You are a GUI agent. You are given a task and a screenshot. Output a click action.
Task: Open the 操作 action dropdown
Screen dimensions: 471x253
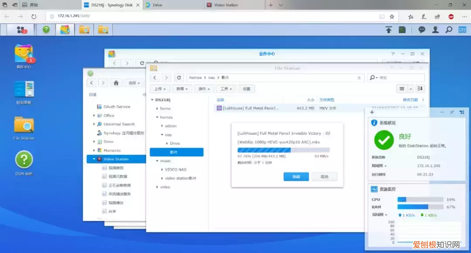pyautogui.click(x=205, y=89)
